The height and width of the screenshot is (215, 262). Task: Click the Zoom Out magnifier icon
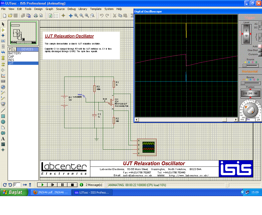pos(81,16)
